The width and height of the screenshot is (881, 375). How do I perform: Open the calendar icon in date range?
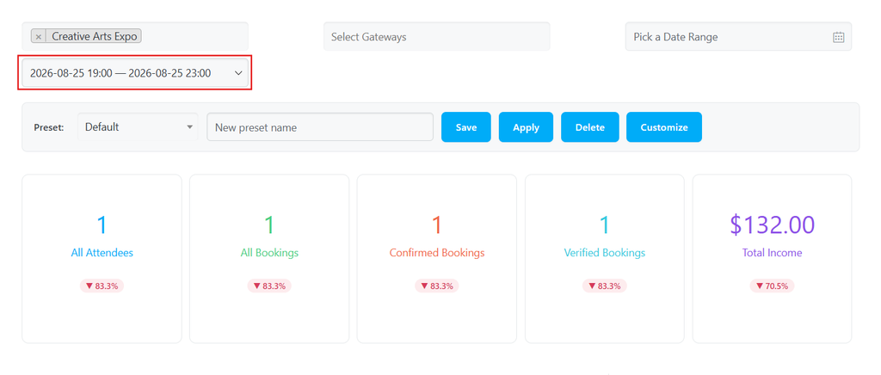tap(838, 37)
